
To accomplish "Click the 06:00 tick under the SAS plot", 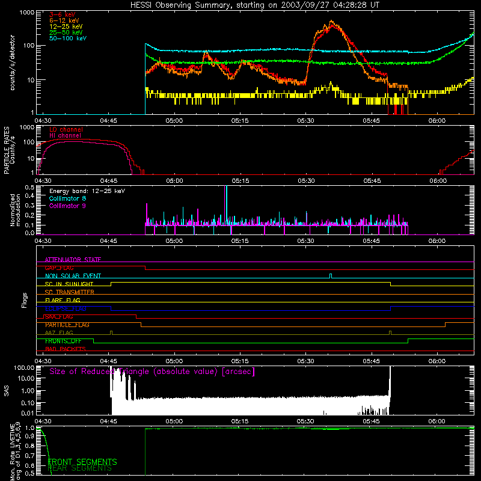I will (x=437, y=421).
